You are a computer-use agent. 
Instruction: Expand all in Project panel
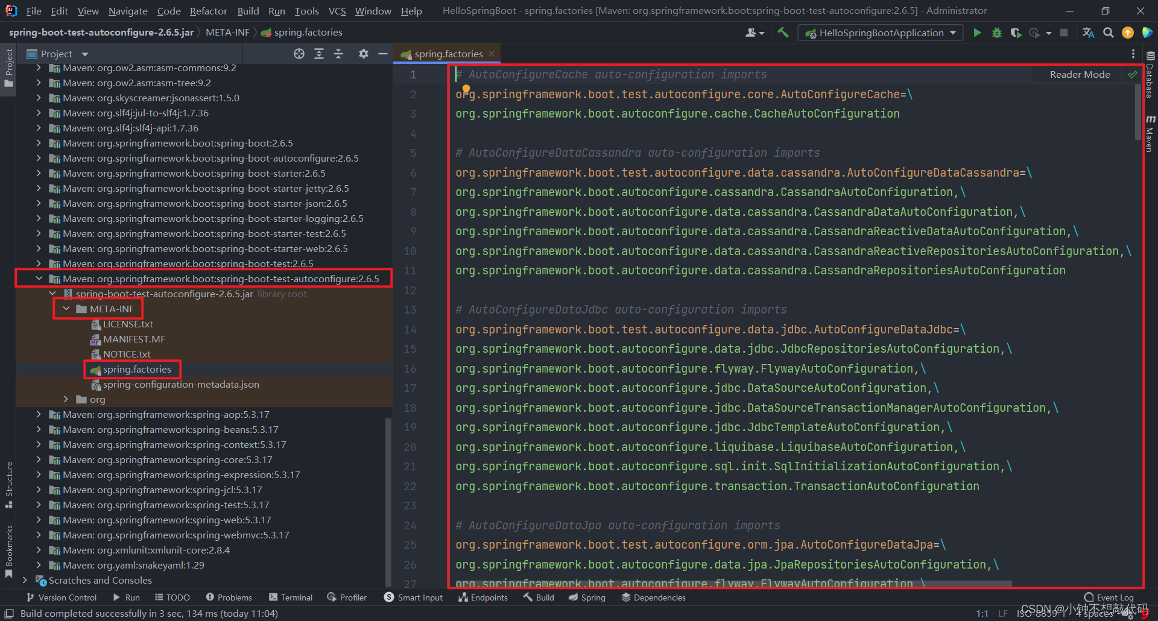tap(319, 54)
